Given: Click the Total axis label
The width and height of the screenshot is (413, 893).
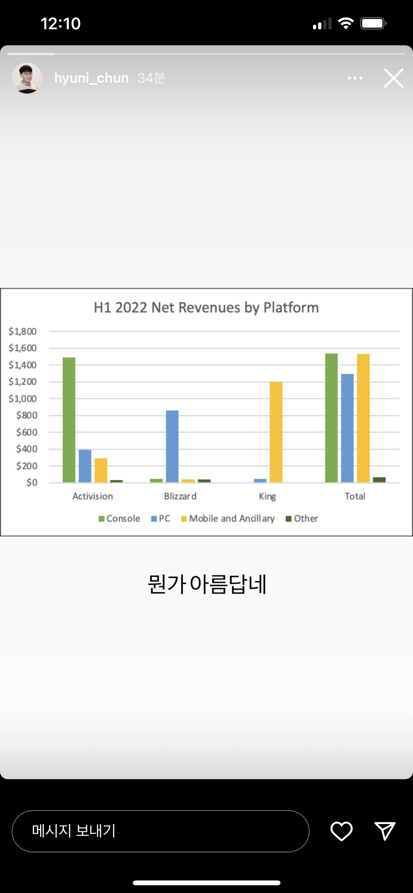Looking at the screenshot, I should point(355,496).
